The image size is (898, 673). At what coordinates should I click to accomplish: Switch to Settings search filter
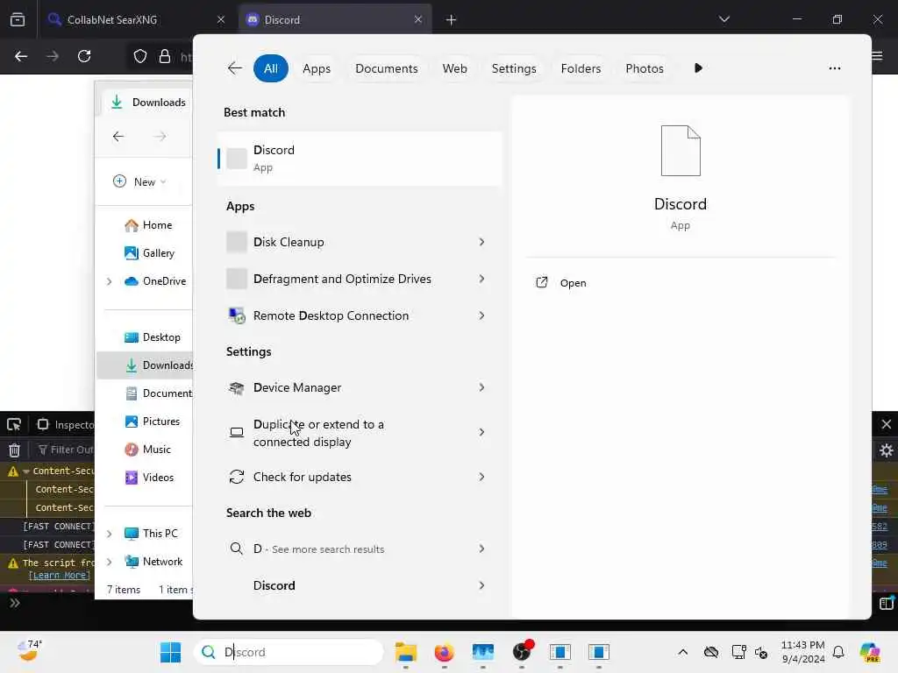pos(514,68)
